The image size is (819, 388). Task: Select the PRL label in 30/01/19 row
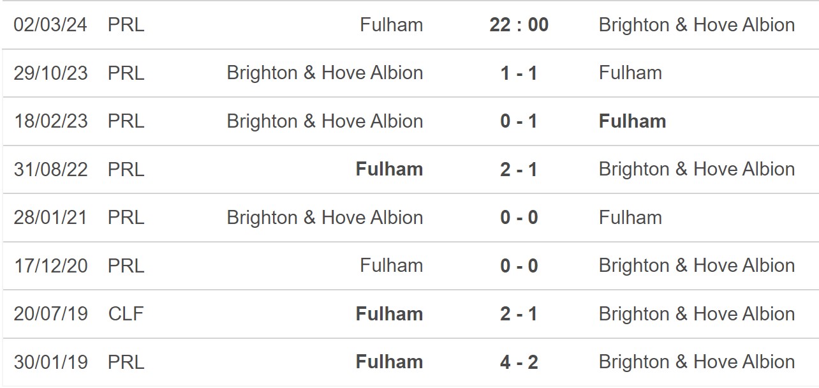coord(126,362)
